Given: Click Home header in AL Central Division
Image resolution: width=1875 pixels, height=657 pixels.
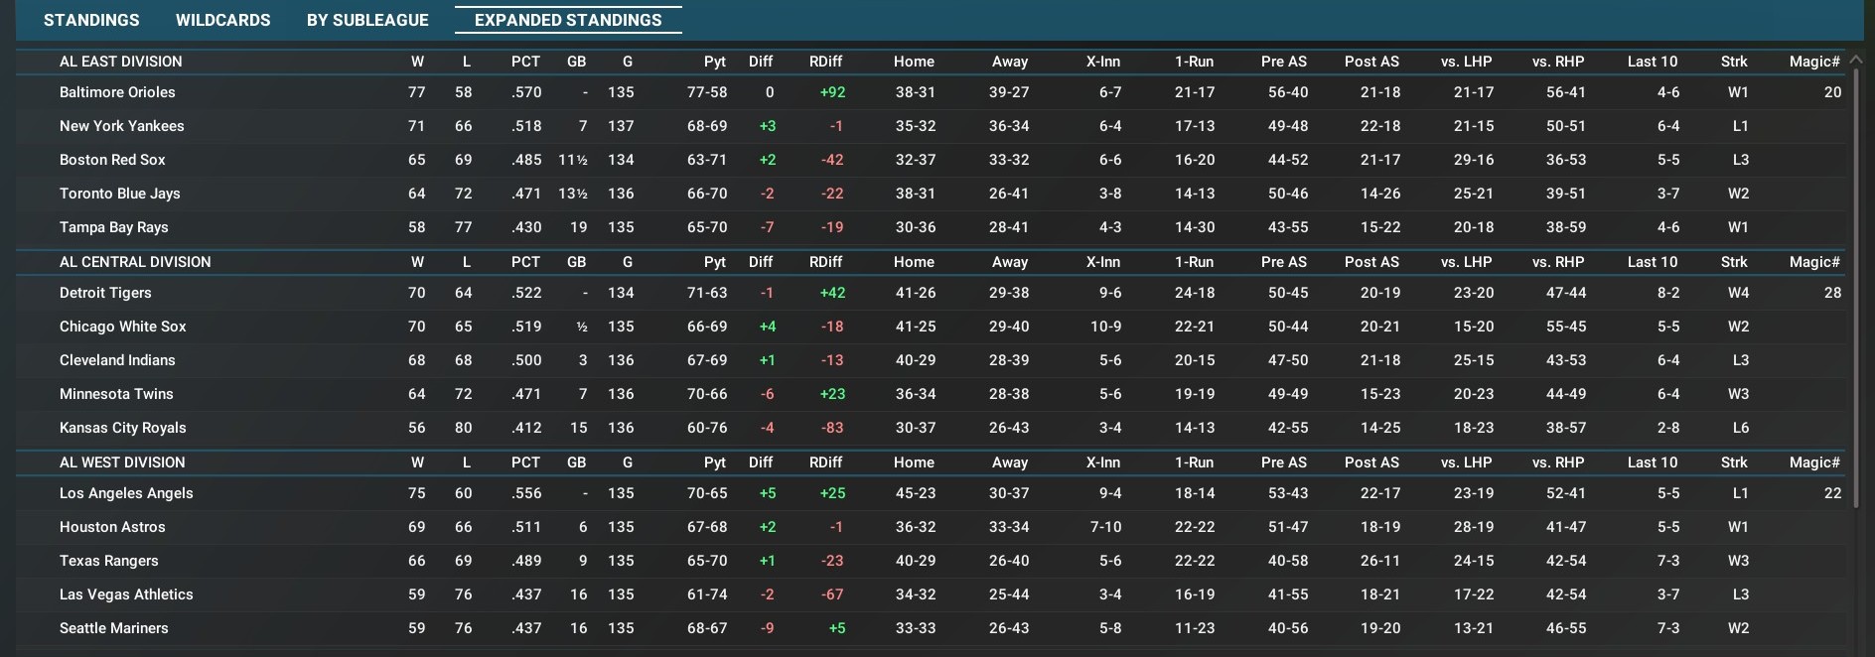Looking at the screenshot, I should 914,262.
